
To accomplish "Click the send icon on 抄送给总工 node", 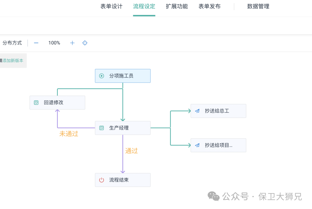I will 197,111.
